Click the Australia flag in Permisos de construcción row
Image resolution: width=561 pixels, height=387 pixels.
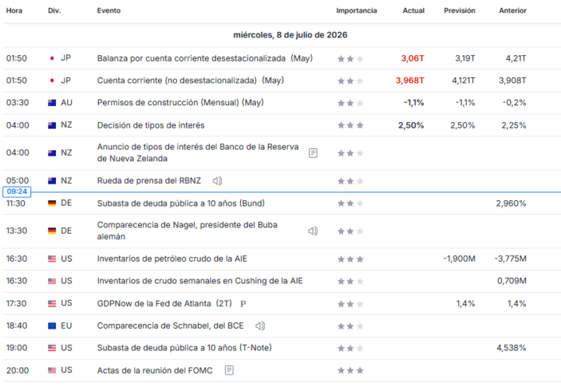(x=52, y=103)
